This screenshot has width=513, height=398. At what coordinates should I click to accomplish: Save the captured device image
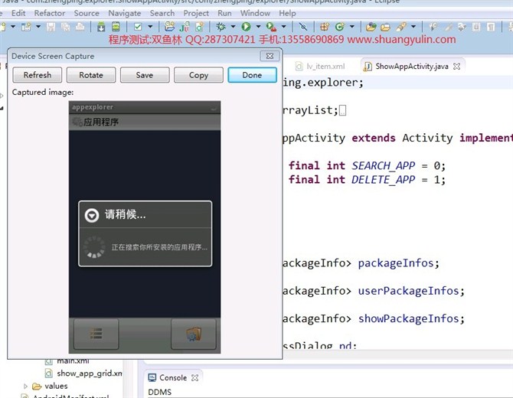pos(144,75)
